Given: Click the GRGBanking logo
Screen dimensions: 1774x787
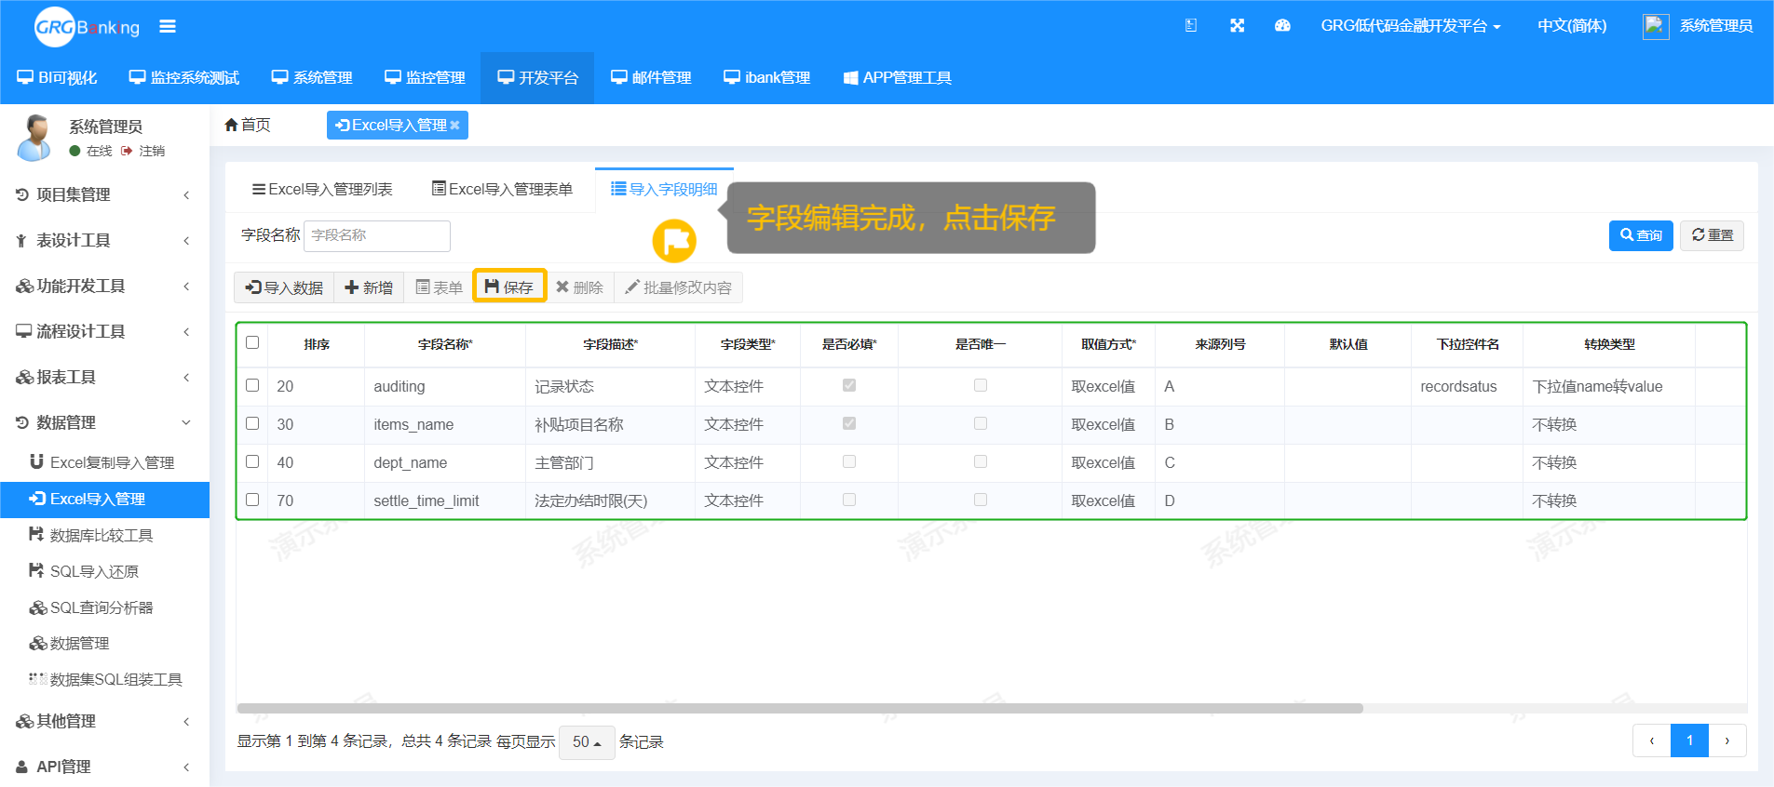Looking at the screenshot, I should (x=87, y=27).
